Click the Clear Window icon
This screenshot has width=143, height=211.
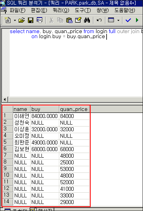pyautogui.click(x=78, y=20)
